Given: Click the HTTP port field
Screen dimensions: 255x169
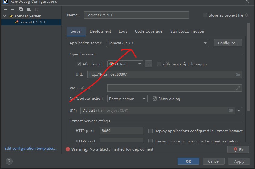Looking at the screenshot, I should tap(122, 131).
